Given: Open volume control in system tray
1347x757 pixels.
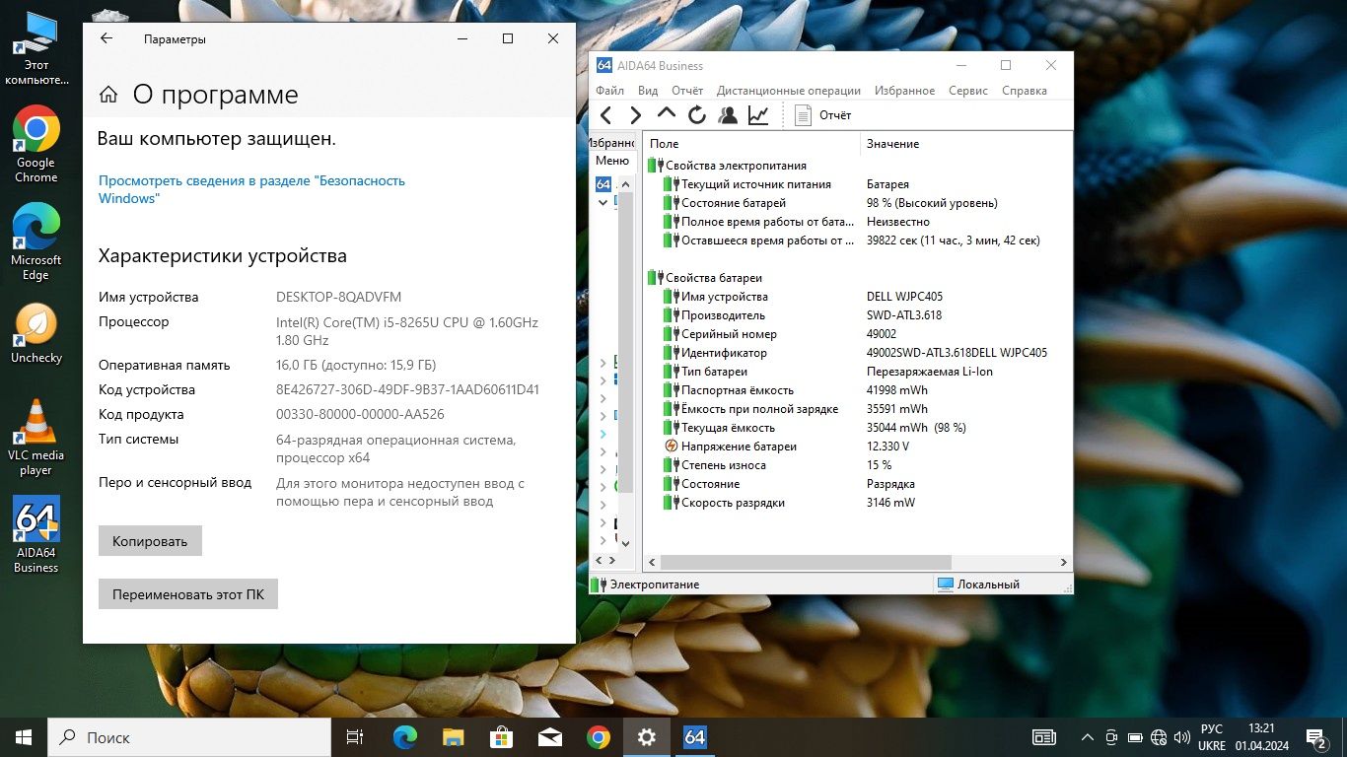Looking at the screenshot, I should (1181, 737).
